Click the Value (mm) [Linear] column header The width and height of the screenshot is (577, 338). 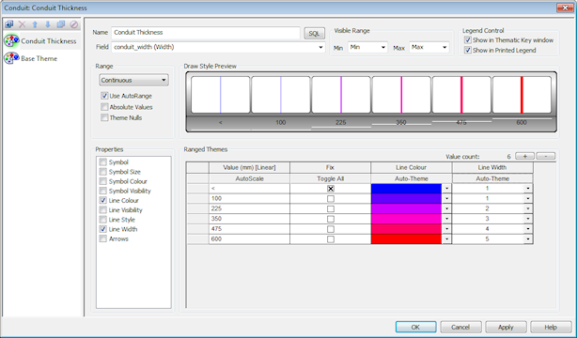click(x=249, y=168)
